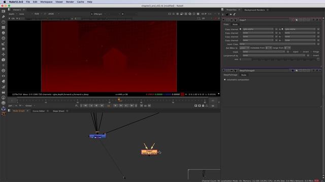325x182 pixels.
Task: Open the Apple menu
Action: click(x=5, y=2)
